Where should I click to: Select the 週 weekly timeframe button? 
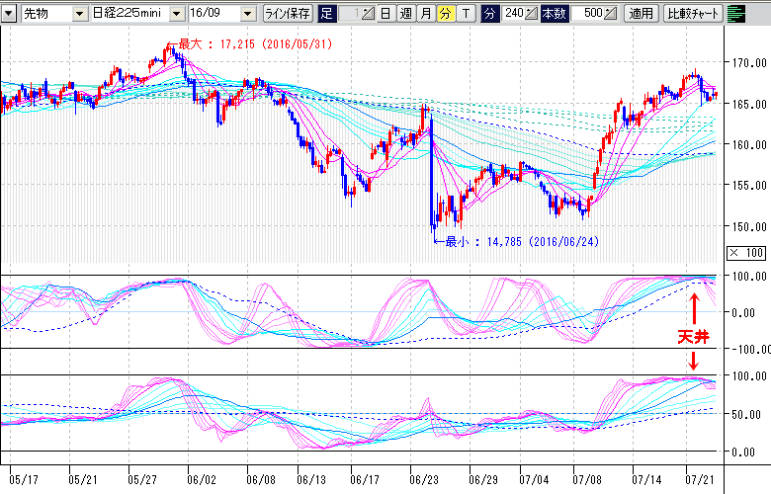404,14
